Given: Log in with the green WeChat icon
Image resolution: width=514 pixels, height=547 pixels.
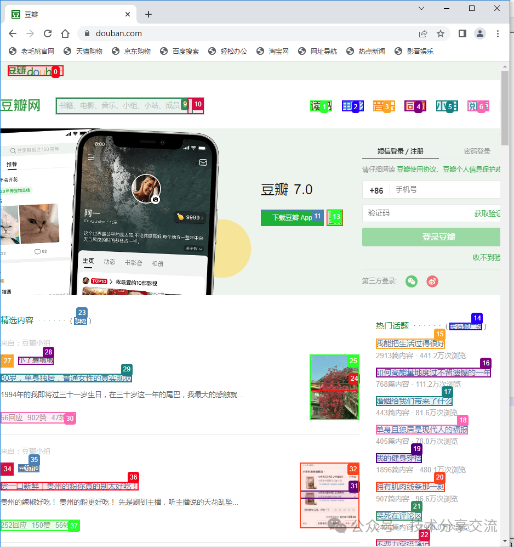Looking at the screenshot, I should point(412,281).
